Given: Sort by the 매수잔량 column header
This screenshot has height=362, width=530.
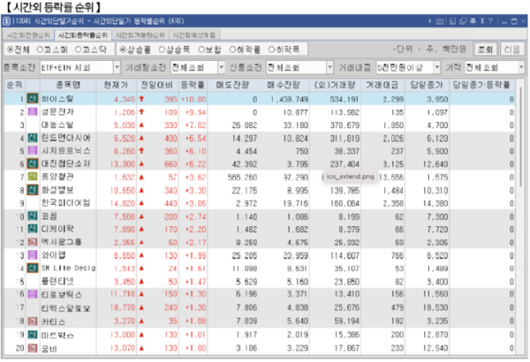Looking at the screenshot, I should 284,85.
